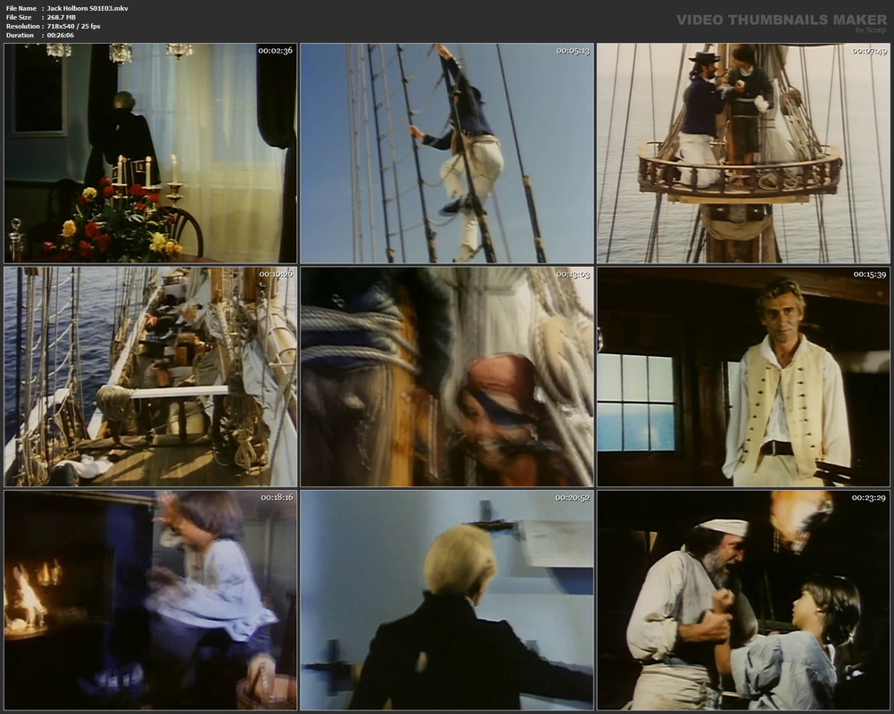894x714 pixels.
Task: Click the file name 'Jack Holborn S01E03.mkv'
Action: pyautogui.click(x=87, y=9)
